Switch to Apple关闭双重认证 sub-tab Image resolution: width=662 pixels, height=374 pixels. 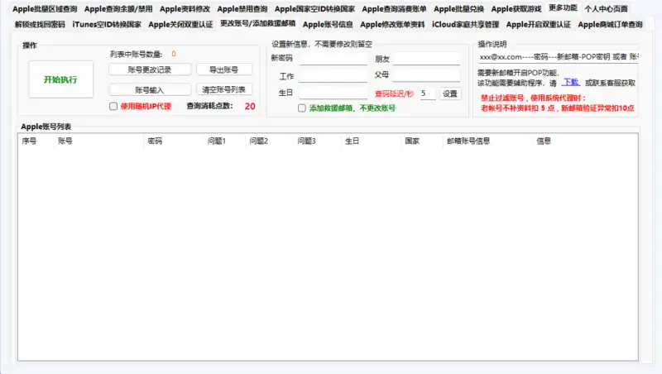pyautogui.click(x=180, y=25)
